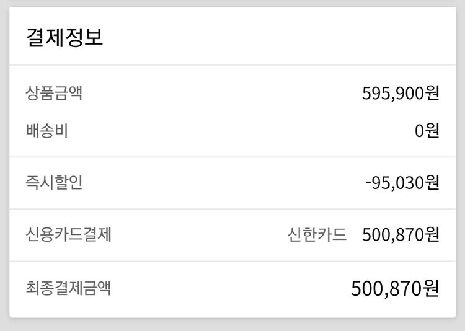Click the 0원 shipping fee value
This screenshot has height=331, width=465.
[427, 131]
